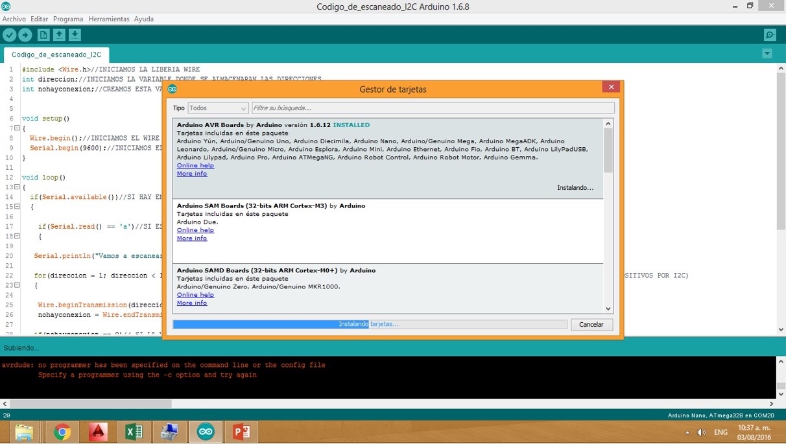Image resolution: width=786 pixels, height=444 pixels.
Task: Click the Cancelar button
Action: click(591, 324)
